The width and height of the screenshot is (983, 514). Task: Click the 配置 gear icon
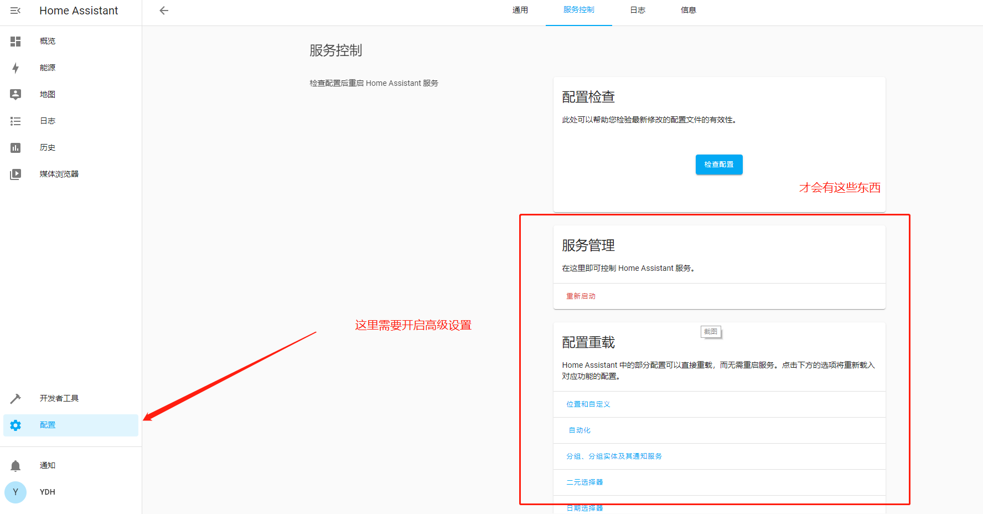click(x=15, y=425)
